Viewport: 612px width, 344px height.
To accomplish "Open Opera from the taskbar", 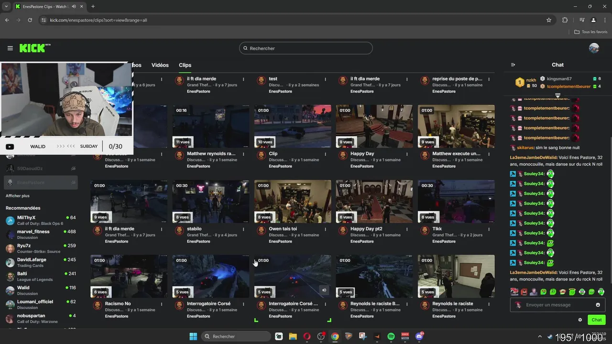I will click(307, 336).
